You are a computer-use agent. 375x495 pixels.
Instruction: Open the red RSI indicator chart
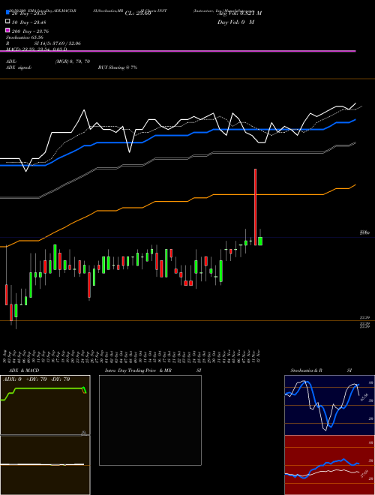(329, 465)
